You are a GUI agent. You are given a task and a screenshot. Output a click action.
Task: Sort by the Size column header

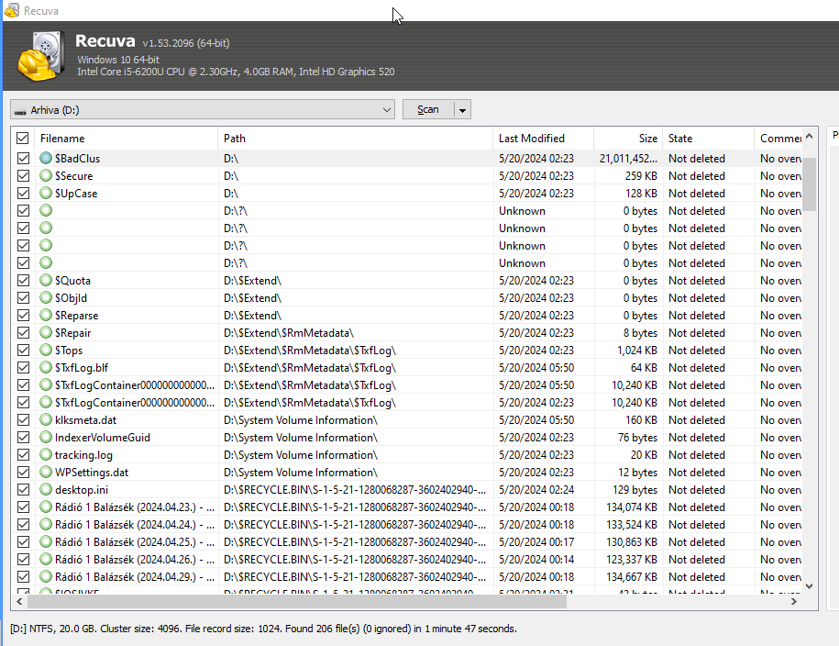pyautogui.click(x=628, y=139)
